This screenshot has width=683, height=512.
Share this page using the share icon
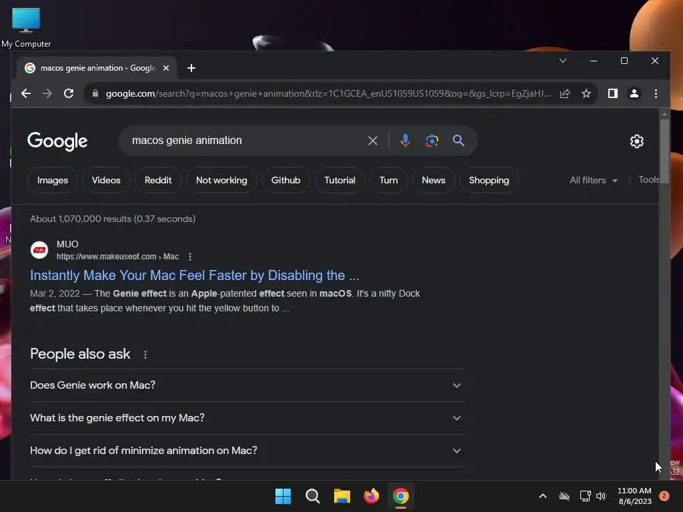pos(565,93)
